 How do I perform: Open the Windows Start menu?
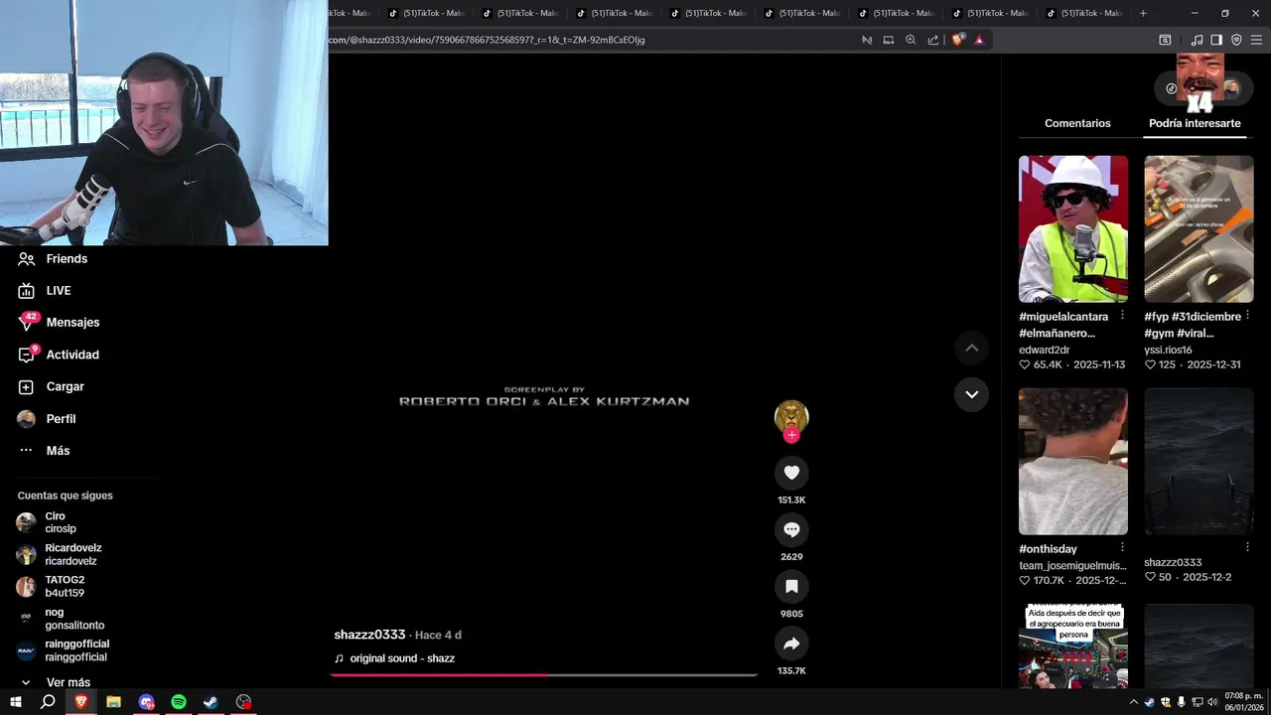point(16,702)
